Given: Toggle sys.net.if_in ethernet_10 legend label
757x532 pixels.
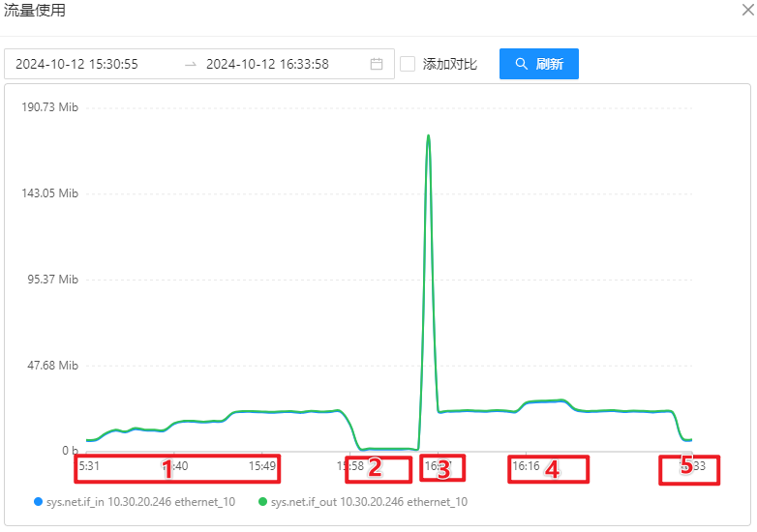Looking at the screenshot, I should [140, 502].
